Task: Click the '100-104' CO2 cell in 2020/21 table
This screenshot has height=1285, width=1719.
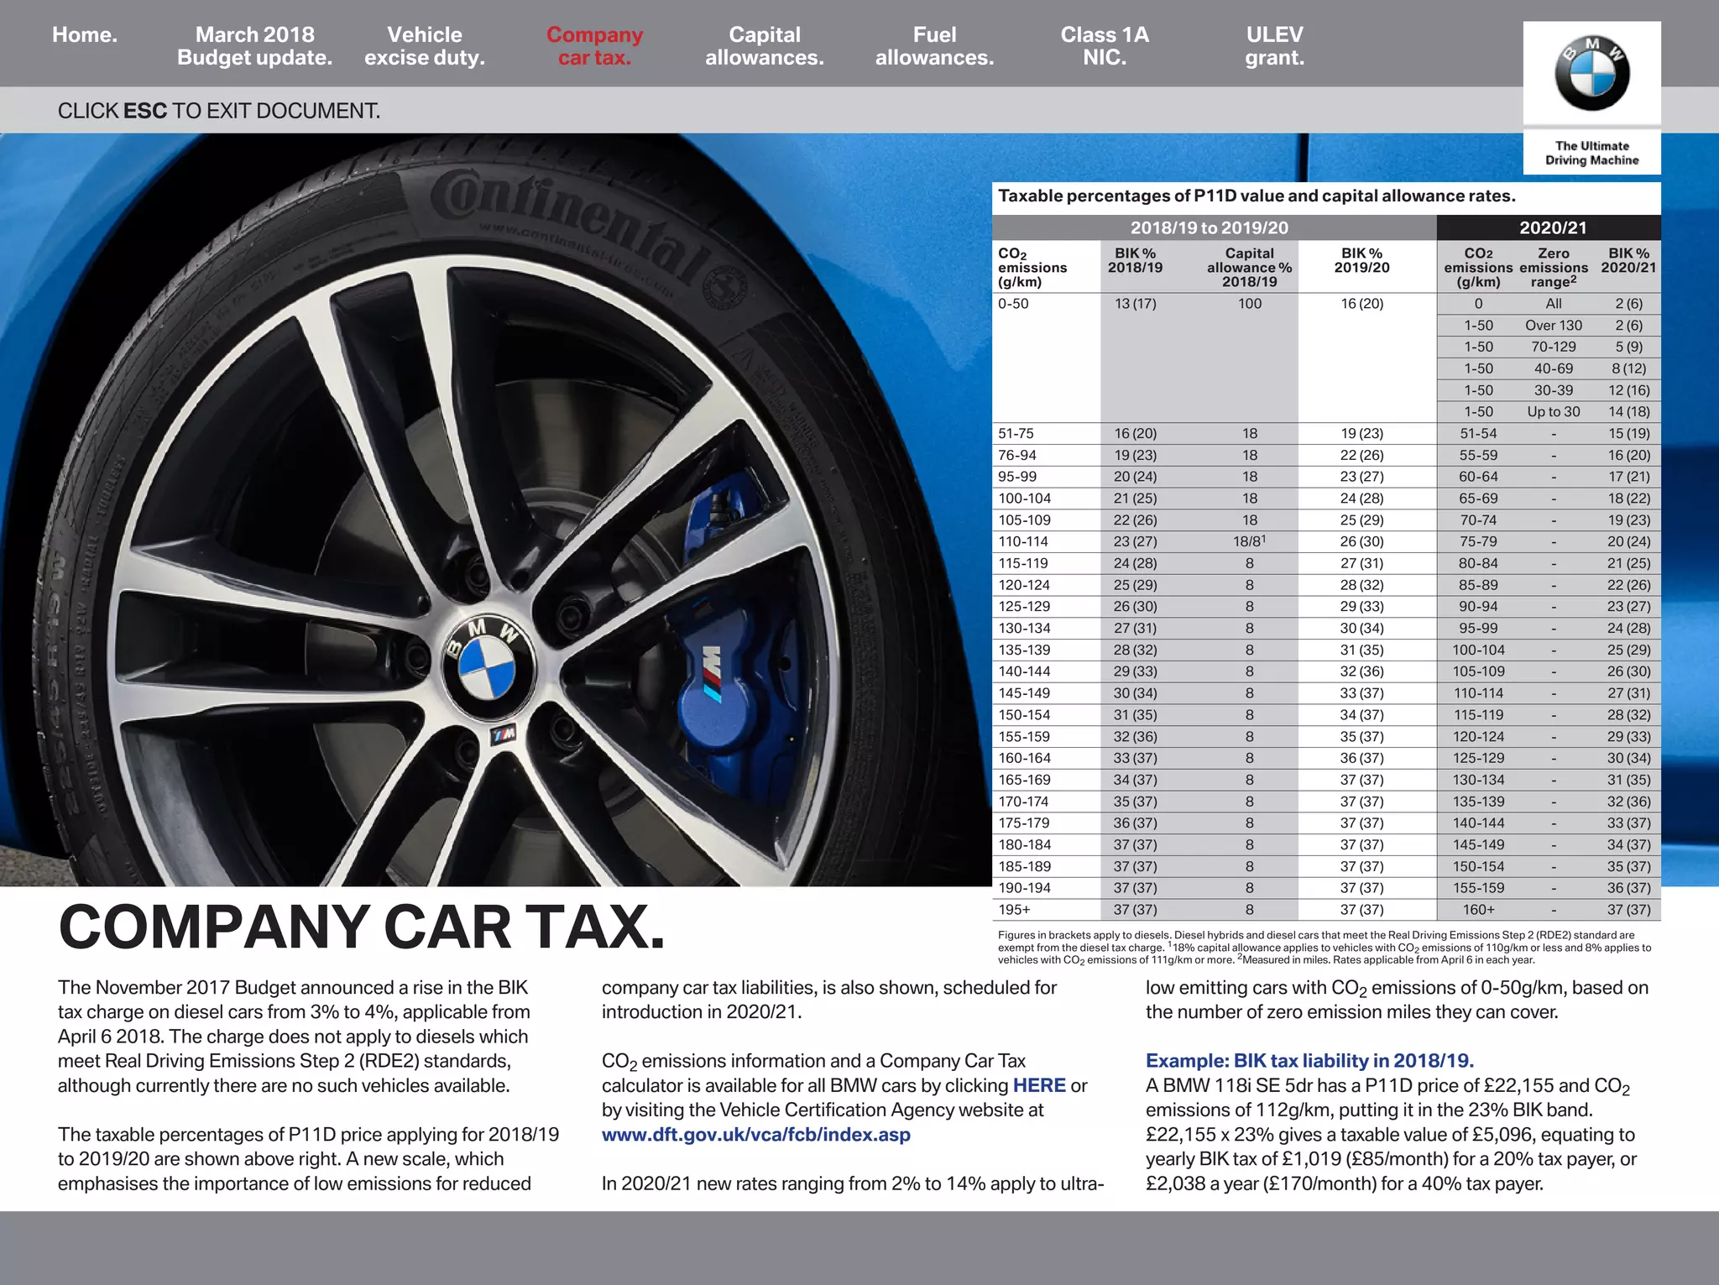Action: 1478,650
